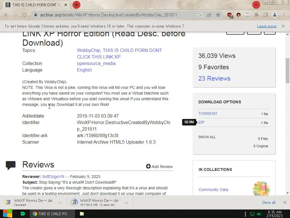This screenshot has height=218, width=290.
Task: Click the Chrome taskbar window button
Action: [x=52, y=214]
